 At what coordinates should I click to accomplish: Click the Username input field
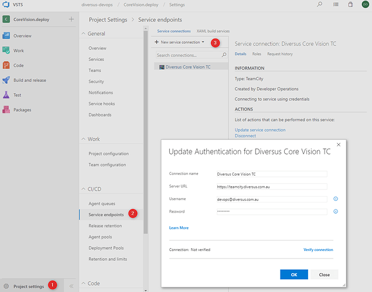pyautogui.click(x=272, y=199)
